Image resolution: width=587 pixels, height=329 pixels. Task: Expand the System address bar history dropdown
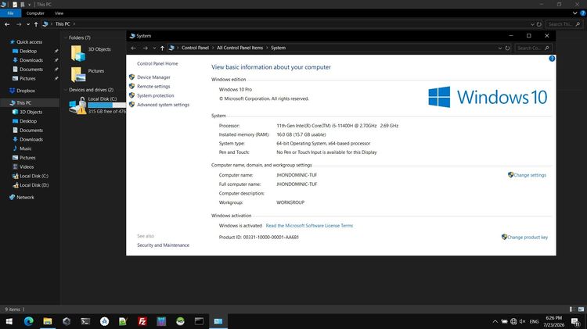(500, 48)
